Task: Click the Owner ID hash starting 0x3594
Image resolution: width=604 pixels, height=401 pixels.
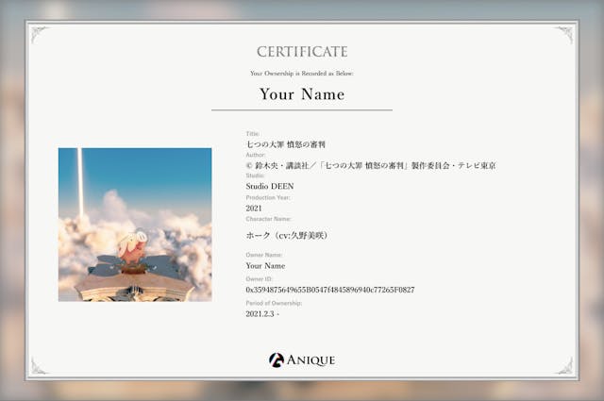Action: pos(330,290)
